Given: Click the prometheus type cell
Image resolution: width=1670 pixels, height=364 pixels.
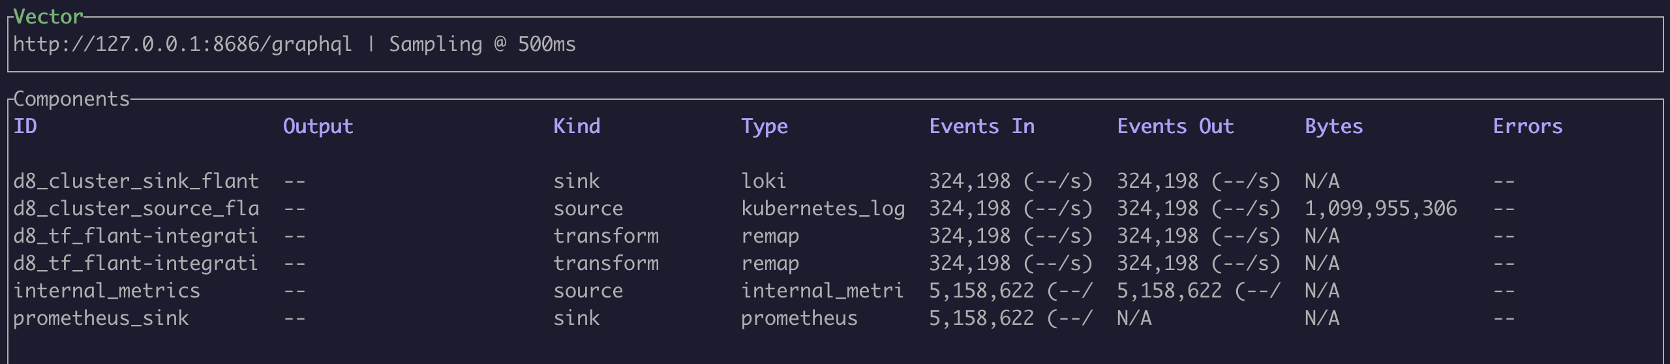Looking at the screenshot, I should tap(799, 318).
